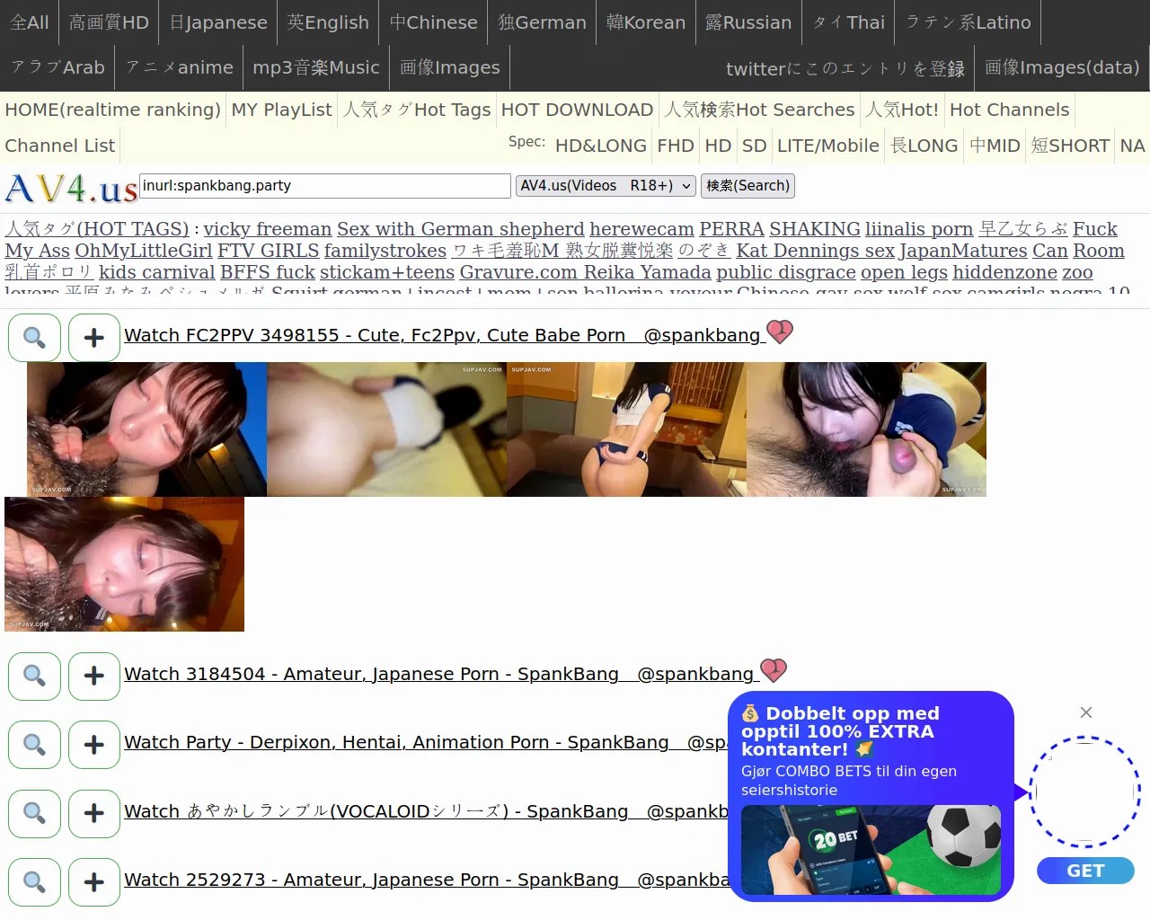The height and width of the screenshot is (920, 1150).
Task: Open MY PlayList
Action: click(282, 110)
